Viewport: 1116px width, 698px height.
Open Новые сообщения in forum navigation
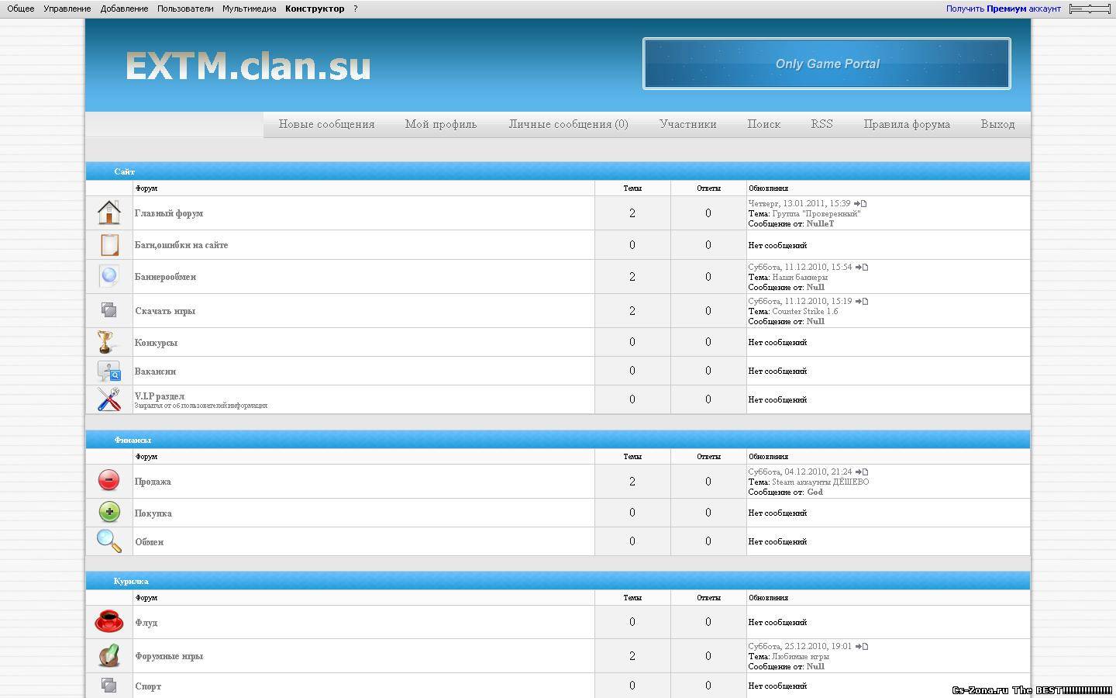[x=326, y=124]
